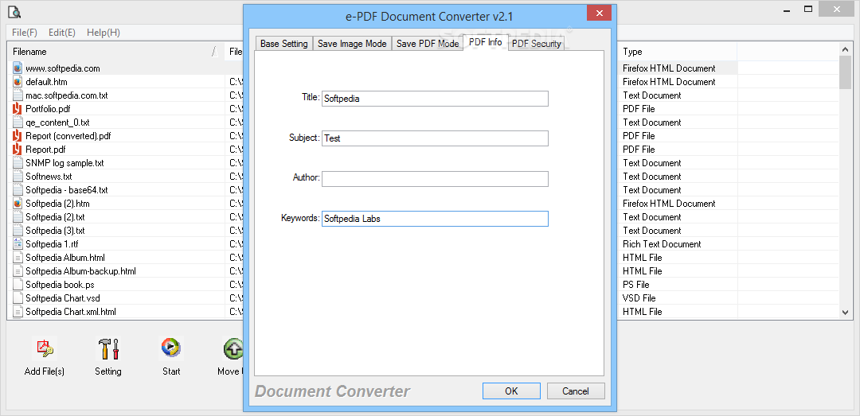
Task: Open the Help(H) menu
Action: (x=103, y=33)
